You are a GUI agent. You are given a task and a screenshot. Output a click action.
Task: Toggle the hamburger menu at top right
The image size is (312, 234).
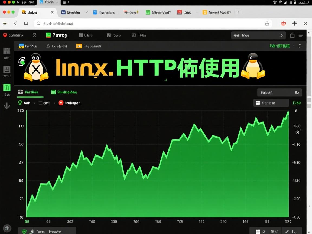pos(301,35)
